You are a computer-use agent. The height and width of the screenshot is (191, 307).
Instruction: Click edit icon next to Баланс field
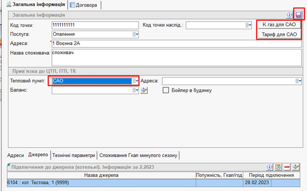pos(145,91)
